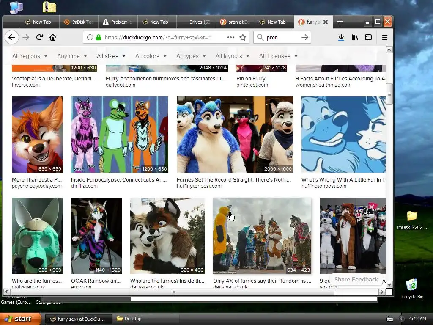This screenshot has width=433, height=325.
Task: Click the pron search field
Action: [x=282, y=37]
